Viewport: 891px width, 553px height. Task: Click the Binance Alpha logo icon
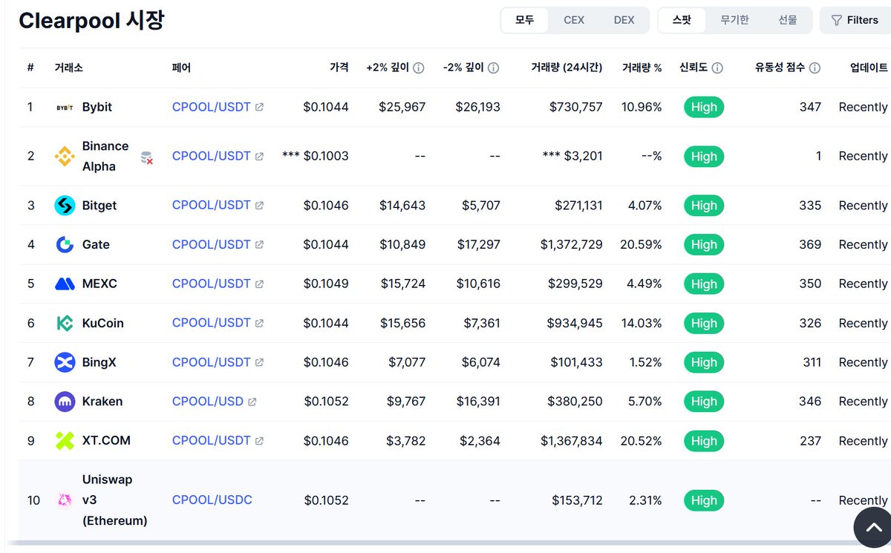(x=65, y=157)
